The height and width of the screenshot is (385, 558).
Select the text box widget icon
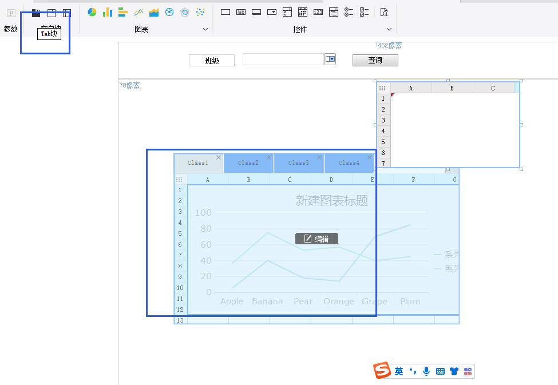click(225, 12)
